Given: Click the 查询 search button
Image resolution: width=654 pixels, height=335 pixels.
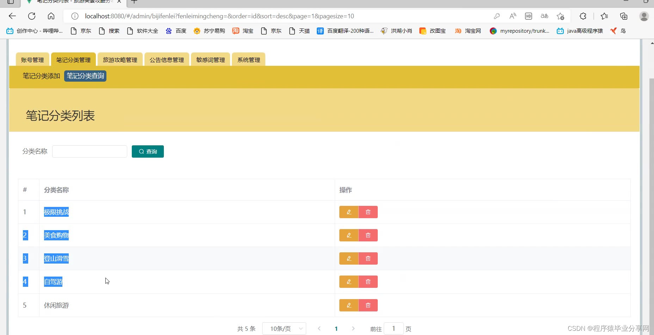Looking at the screenshot, I should [x=148, y=151].
